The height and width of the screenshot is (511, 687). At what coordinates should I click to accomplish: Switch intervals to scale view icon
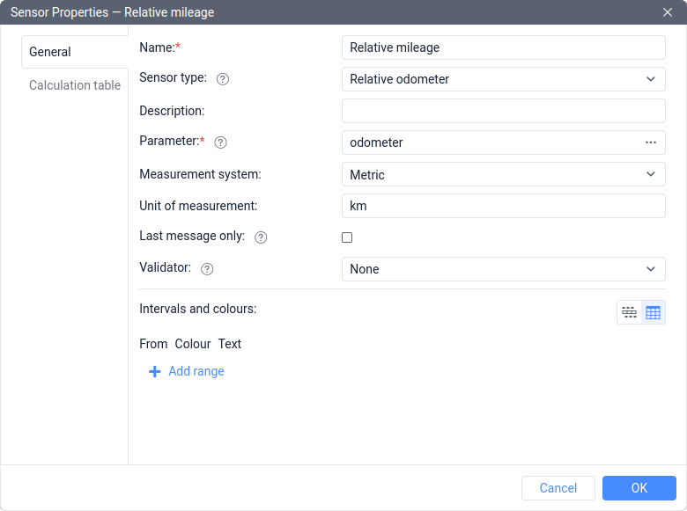pyautogui.click(x=629, y=312)
